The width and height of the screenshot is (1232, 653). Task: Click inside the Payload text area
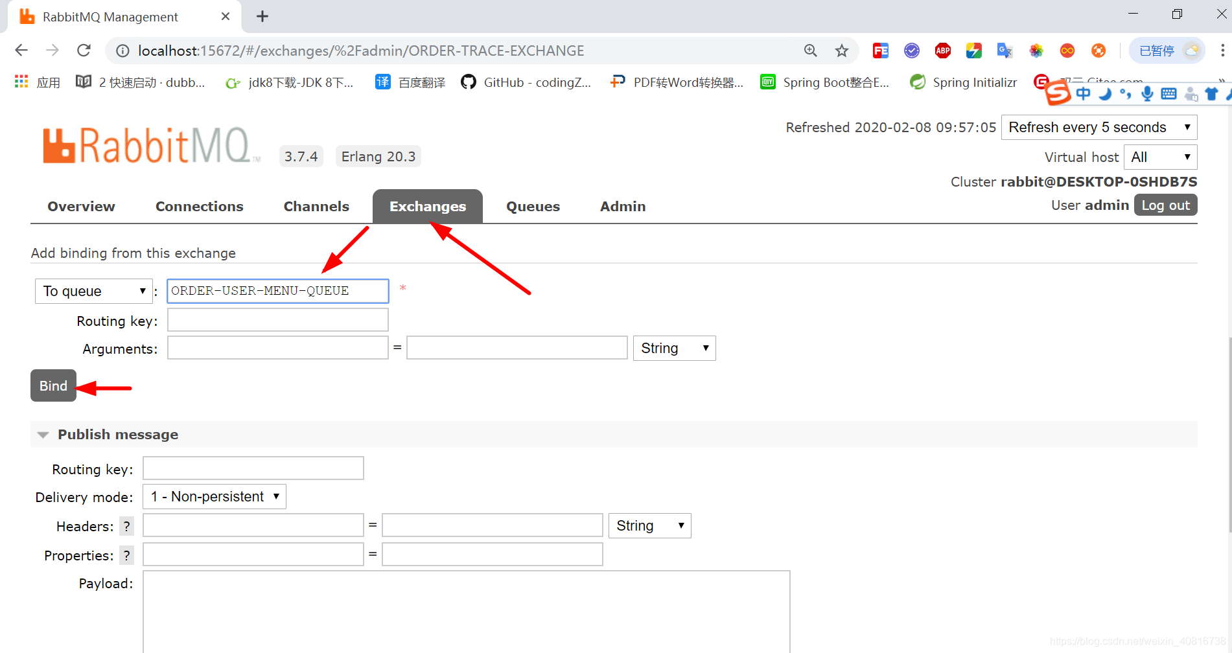tap(467, 612)
